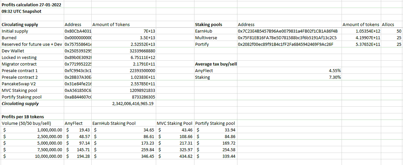This screenshot has height=165, width=403.
Task: Select the 'Circulating supply' header cell
Action: [20, 24]
